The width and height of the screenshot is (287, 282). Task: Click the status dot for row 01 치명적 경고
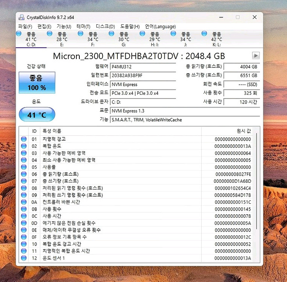tap(24, 139)
